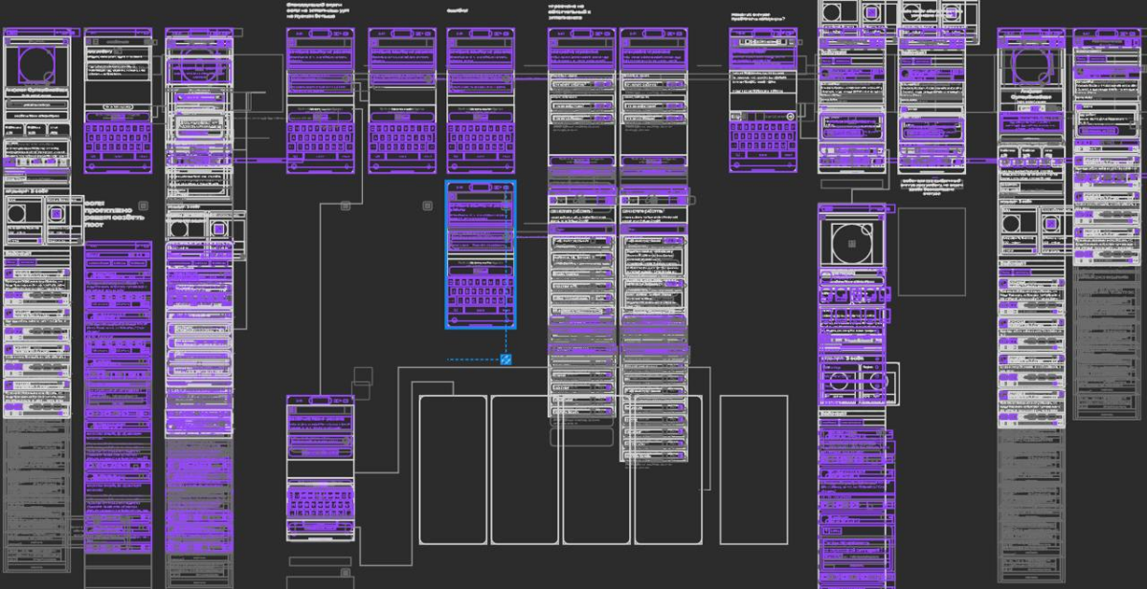Click the small square node left of the selected frame
The height and width of the screenshot is (589, 1147).
(x=430, y=205)
